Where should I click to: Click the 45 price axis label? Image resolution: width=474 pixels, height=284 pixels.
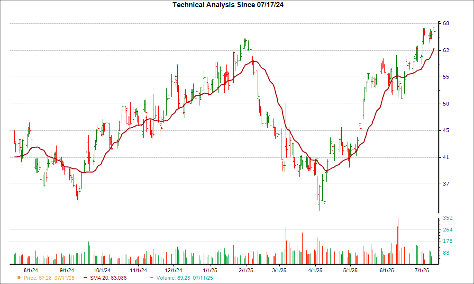446,130
